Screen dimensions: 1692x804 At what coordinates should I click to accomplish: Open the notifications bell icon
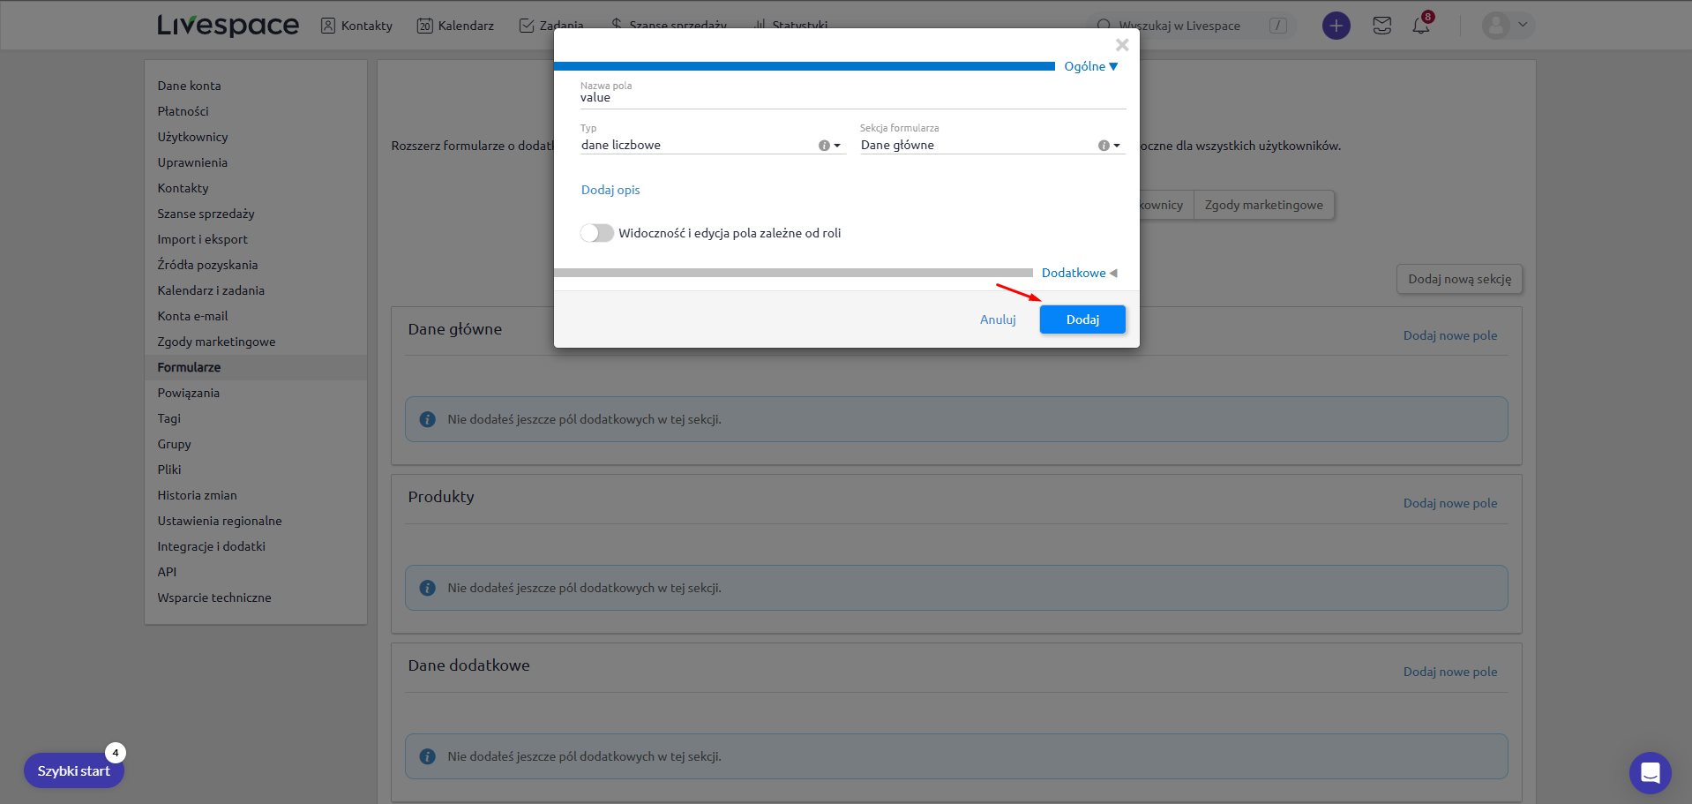point(1420,26)
